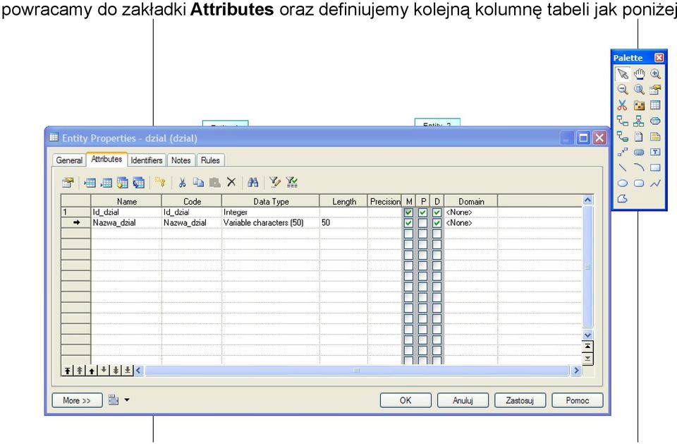Viewport: 677px width, 444px height.
Task: Select the Arc tool in the Palette
Action: click(639, 168)
